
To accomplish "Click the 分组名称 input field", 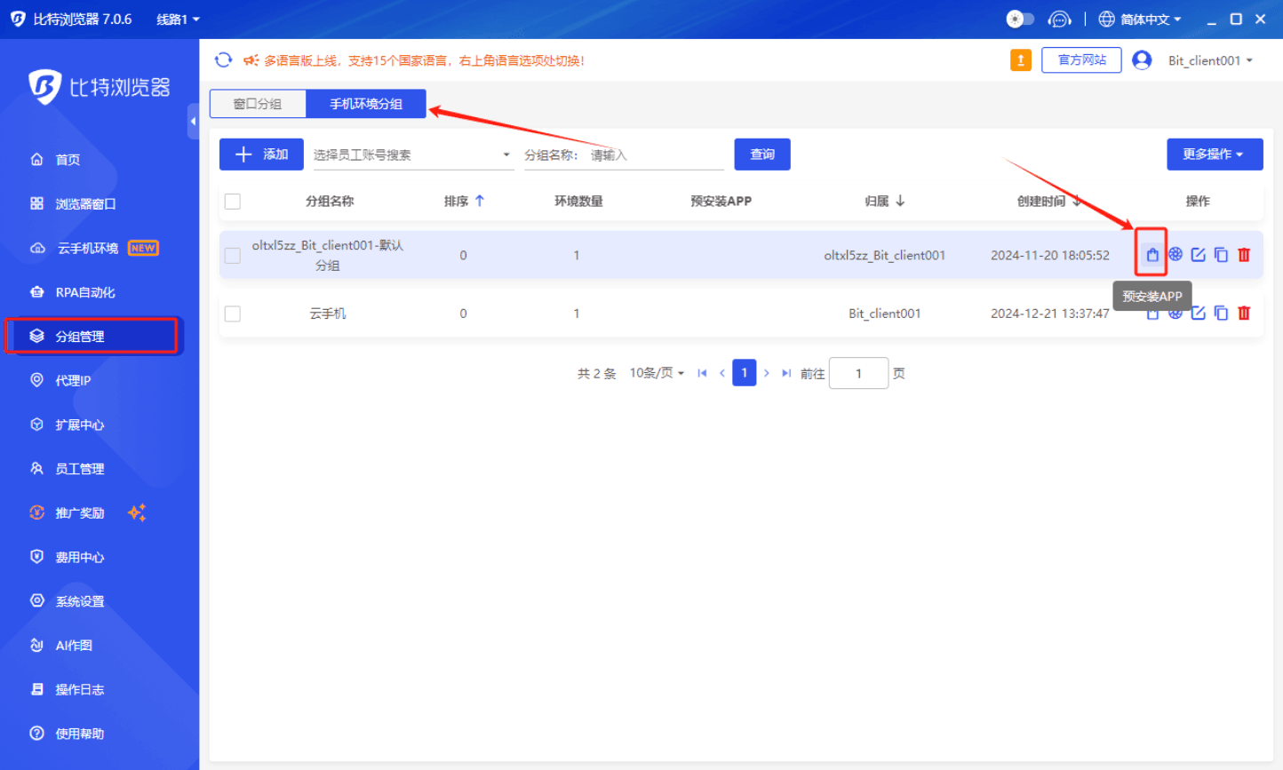I will [x=656, y=155].
